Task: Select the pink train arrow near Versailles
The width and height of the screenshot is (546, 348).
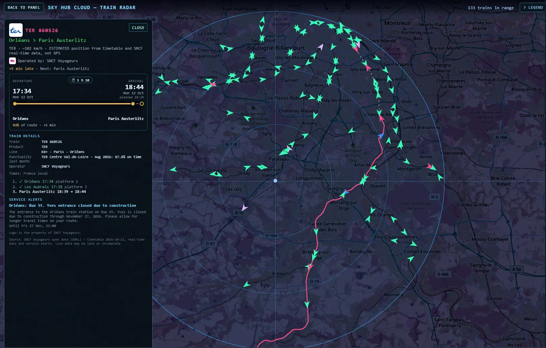Action: tap(212, 84)
